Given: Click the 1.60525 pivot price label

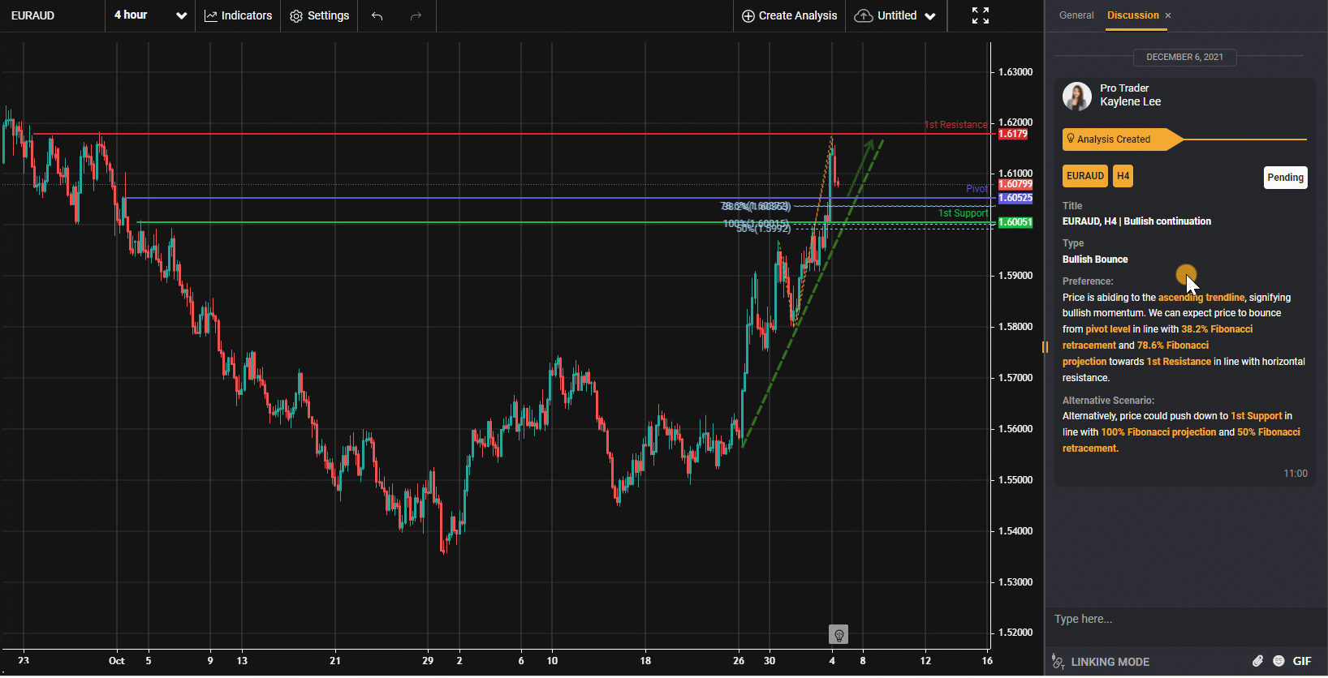Looking at the screenshot, I should [x=1015, y=198].
